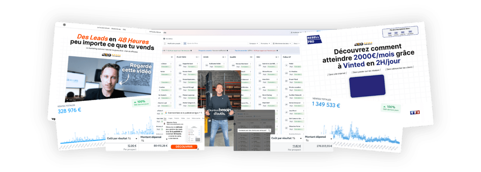481x172 pixels.
Task: Sort the right 'Coût par résultat' column header
Action: pyautogui.click(x=283, y=138)
